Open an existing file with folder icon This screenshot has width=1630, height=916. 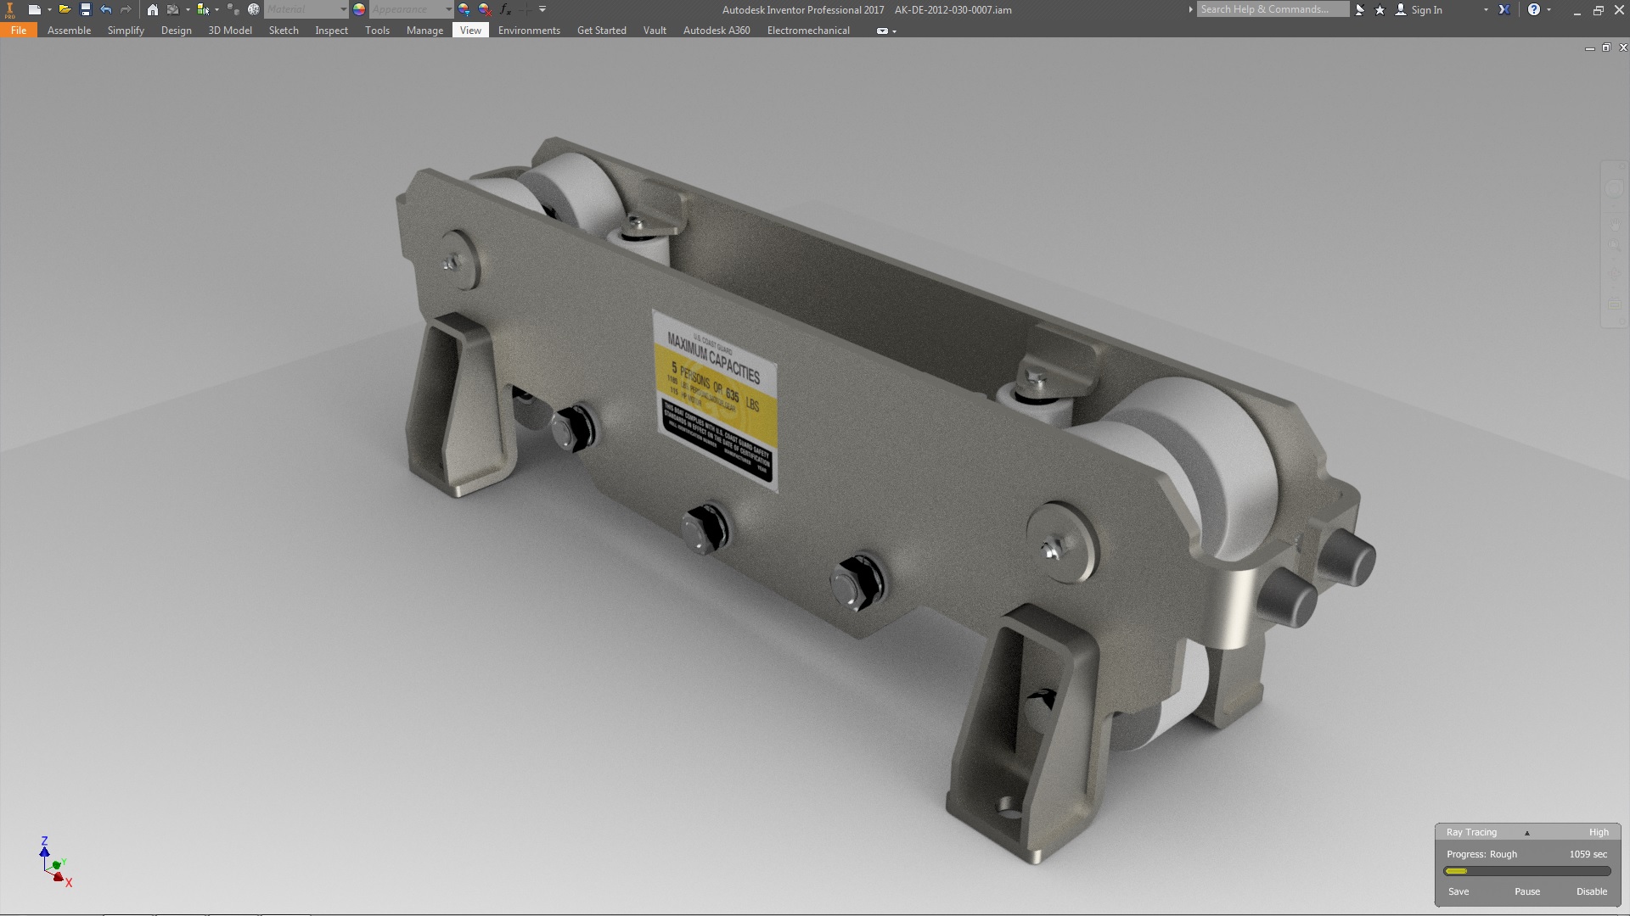[x=65, y=9]
